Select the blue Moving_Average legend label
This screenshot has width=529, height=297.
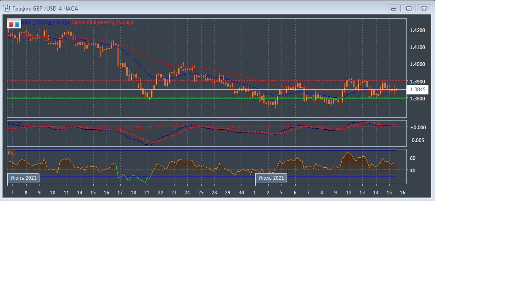46,22
